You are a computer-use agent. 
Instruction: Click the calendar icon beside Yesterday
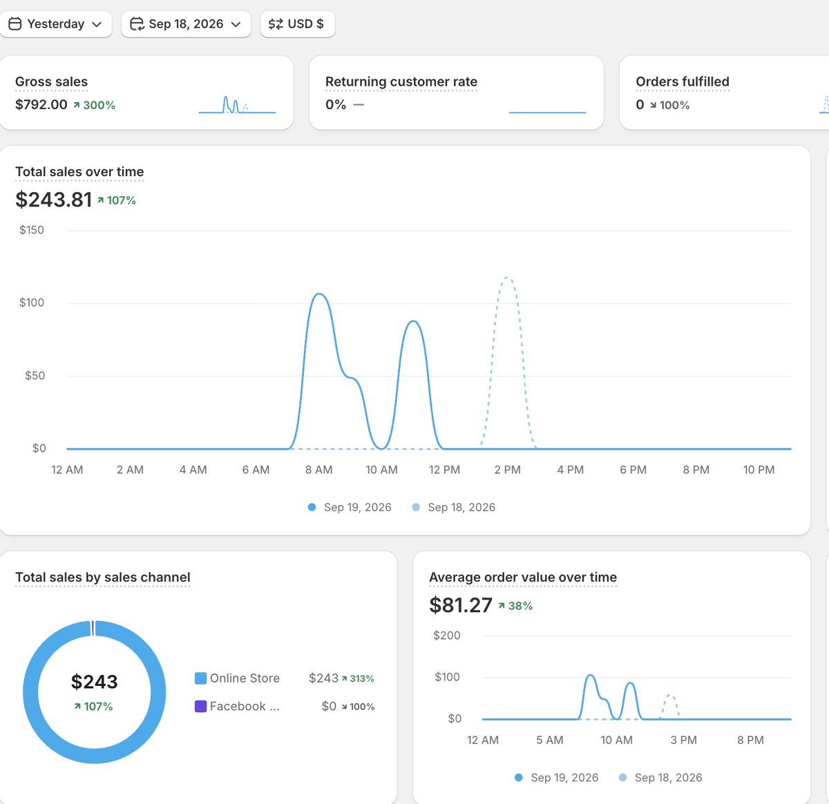(x=15, y=24)
